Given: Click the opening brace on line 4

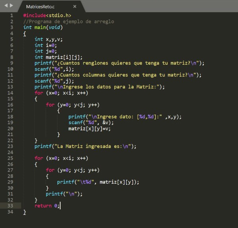Looking at the screenshot, I should coord(25,34).
